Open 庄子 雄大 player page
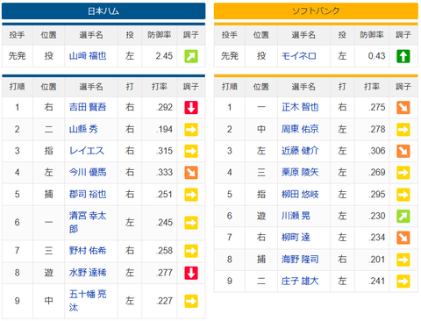 coord(300,281)
